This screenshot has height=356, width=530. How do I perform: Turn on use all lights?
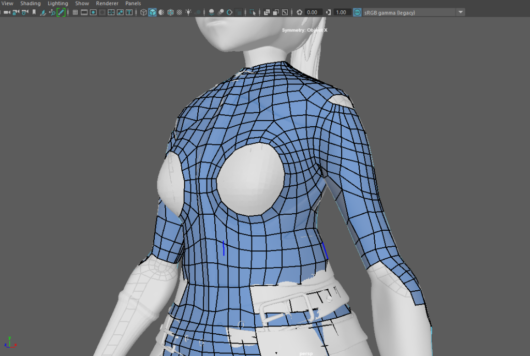(x=188, y=12)
